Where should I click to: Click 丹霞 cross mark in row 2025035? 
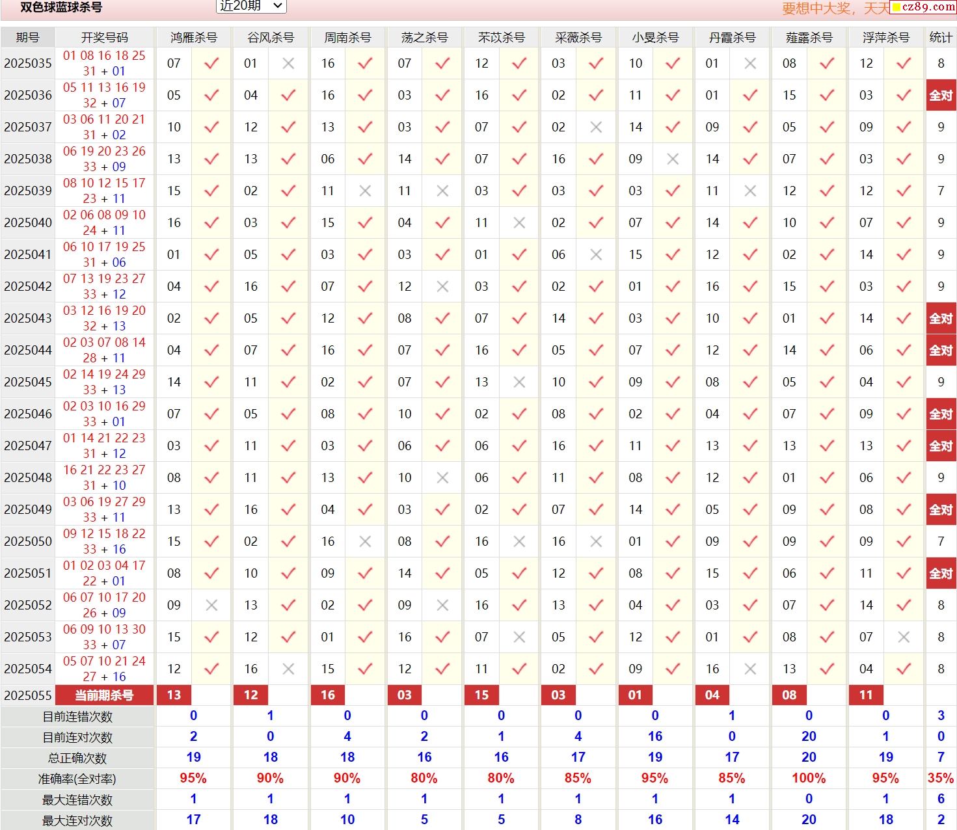click(x=750, y=64)
